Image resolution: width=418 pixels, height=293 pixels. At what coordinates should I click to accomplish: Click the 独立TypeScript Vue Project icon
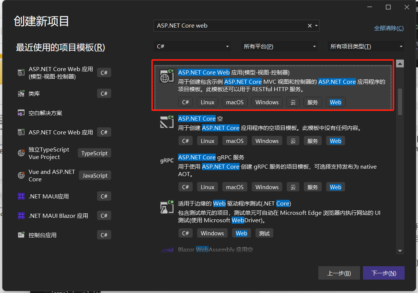pos(21,153)
